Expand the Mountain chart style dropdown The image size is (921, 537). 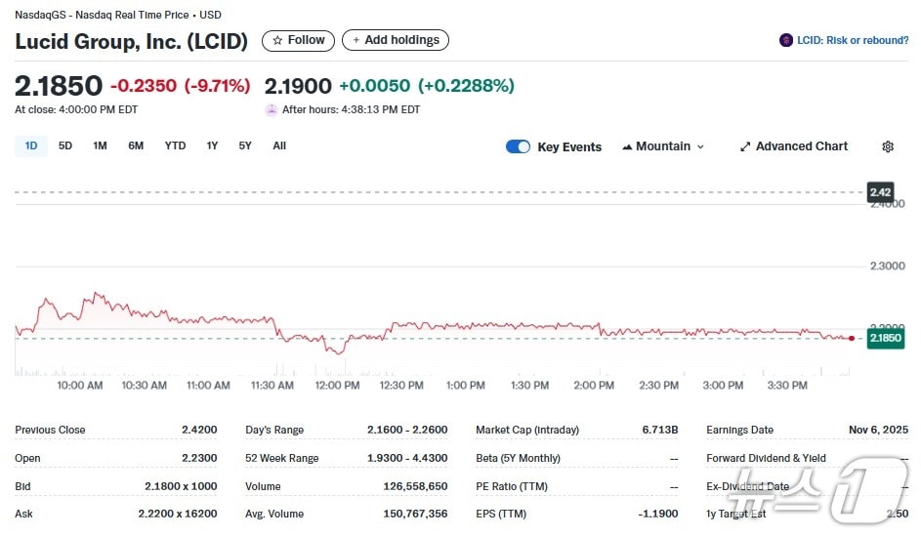[699, 146]
